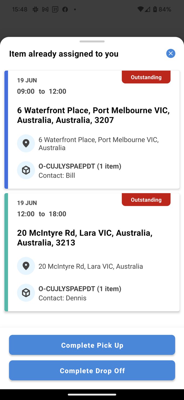Tap Outstanding badge on Lara card
Screen dimensions: 184x400
[146, 200]
